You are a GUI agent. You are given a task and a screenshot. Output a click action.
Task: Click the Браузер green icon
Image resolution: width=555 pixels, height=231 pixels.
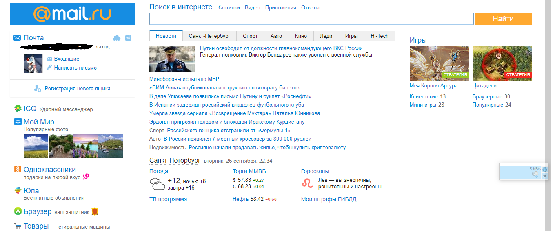click(x=18, y=211)
